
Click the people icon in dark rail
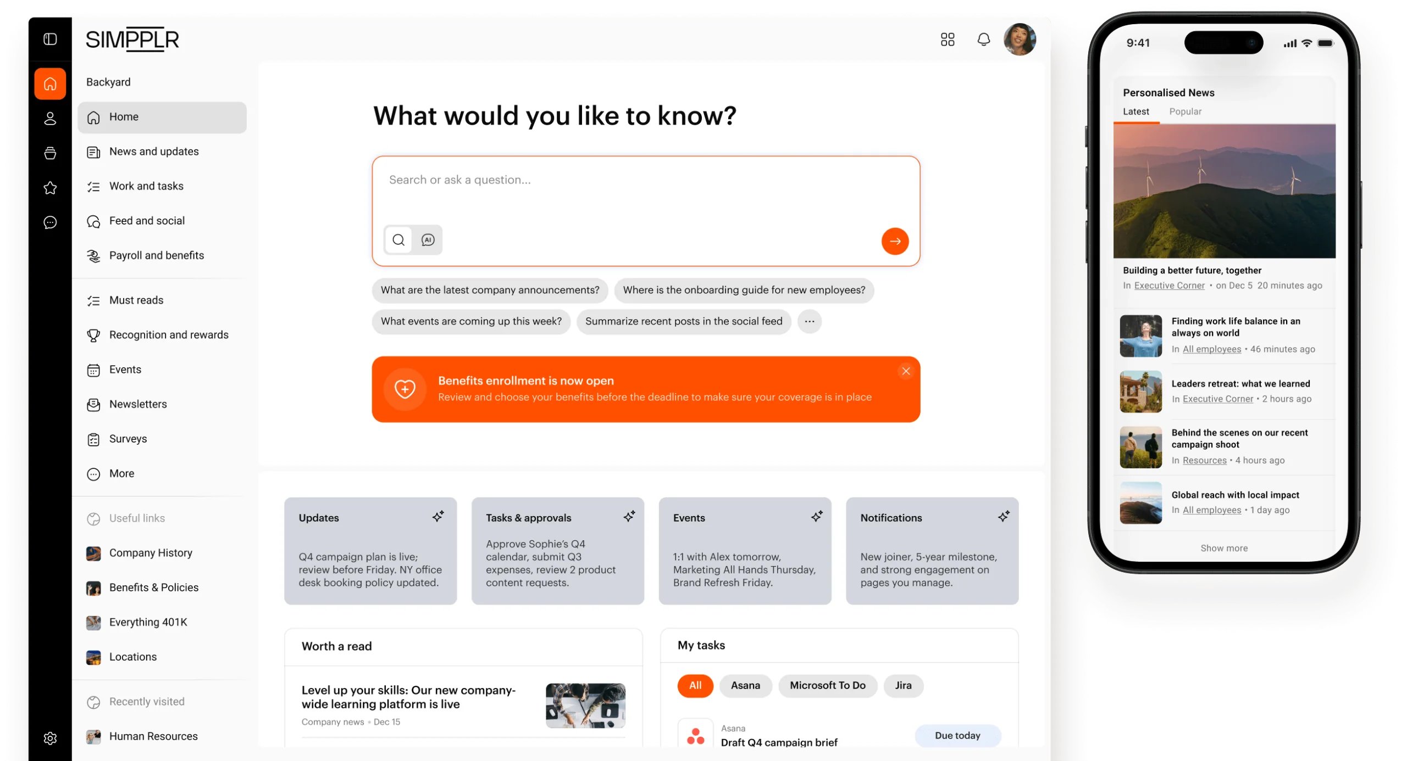50,119
